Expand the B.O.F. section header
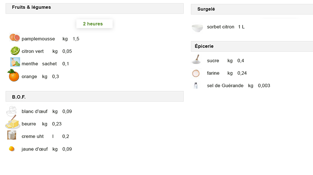313x175 pixels. pos(94,96)
